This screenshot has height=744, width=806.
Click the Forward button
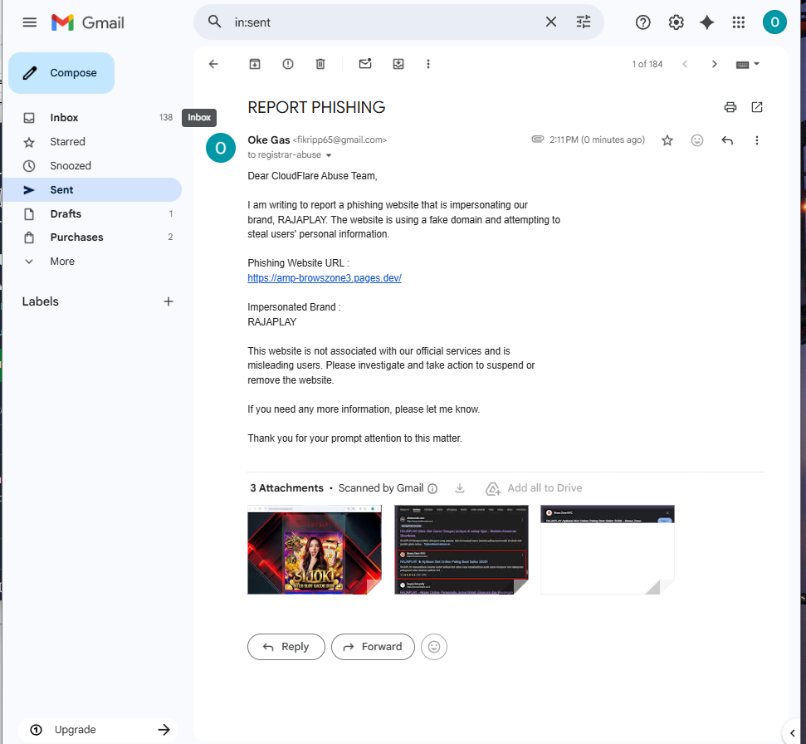(373, 647)
